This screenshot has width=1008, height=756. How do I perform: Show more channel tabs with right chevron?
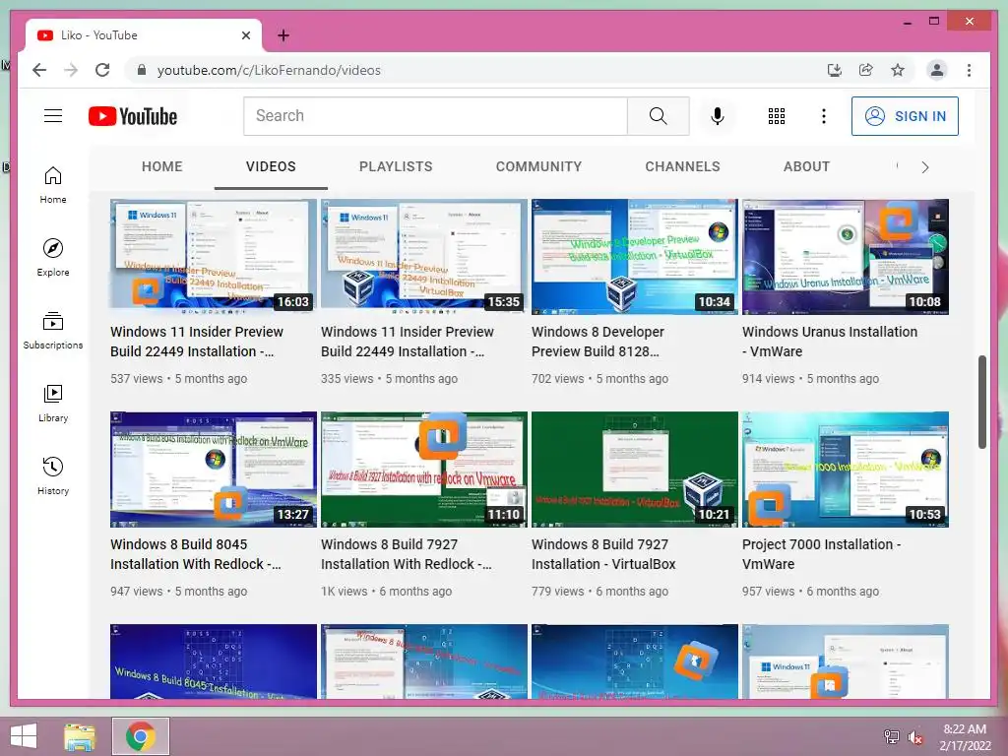pyautogui.click(x=925, y=167)
